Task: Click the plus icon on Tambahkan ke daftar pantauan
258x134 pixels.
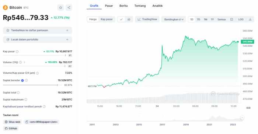Action: coord(67,30)
